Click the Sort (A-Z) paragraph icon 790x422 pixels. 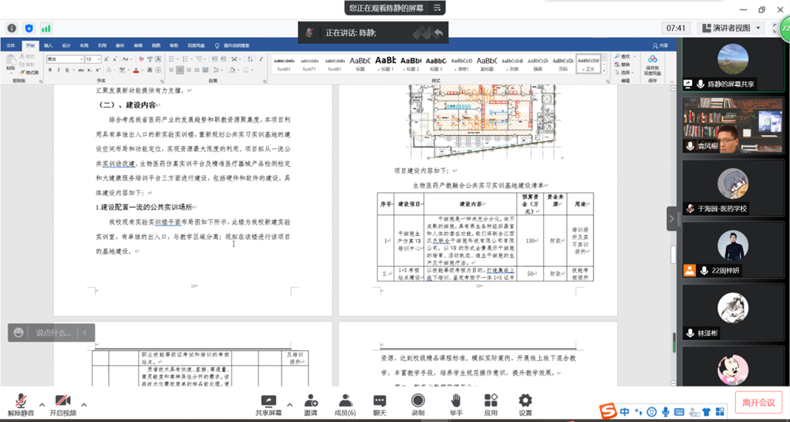tap(250, 59)
